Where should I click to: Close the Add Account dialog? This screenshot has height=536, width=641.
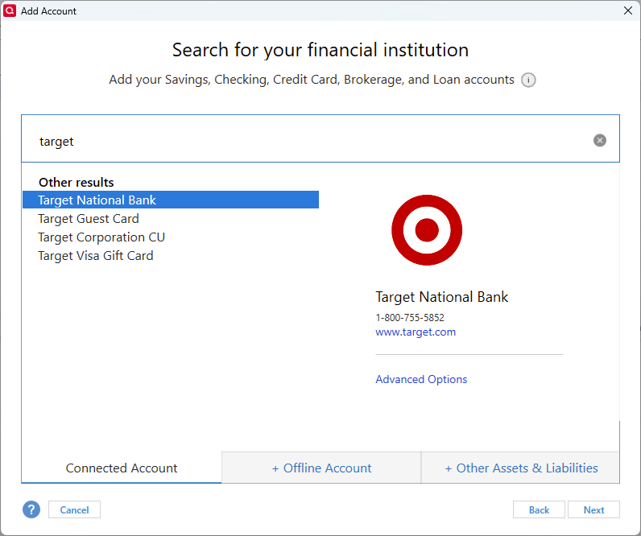[628, 10]
